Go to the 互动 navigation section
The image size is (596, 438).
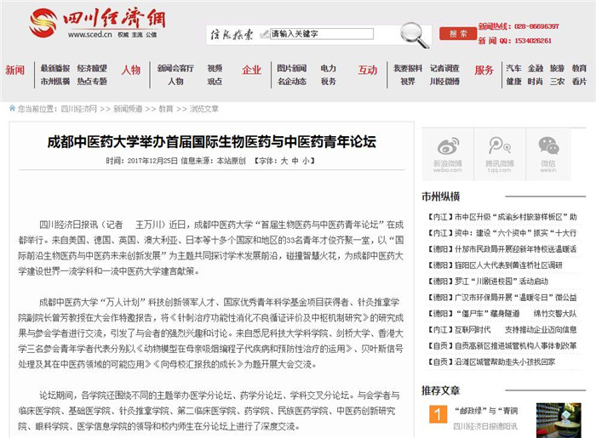367,70
